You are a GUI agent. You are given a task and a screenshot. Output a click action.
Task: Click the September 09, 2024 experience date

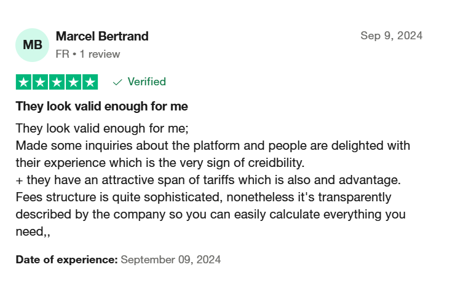click(x=171, y=260)
